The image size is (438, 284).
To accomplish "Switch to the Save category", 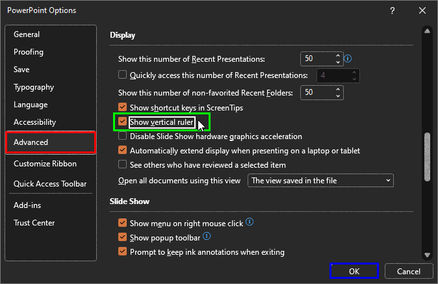I will pyautogui.click(x=51, y=70).
